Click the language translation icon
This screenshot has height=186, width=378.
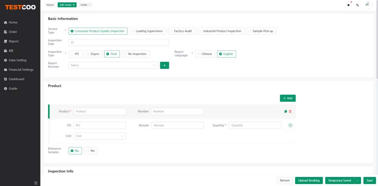[357, 5]
